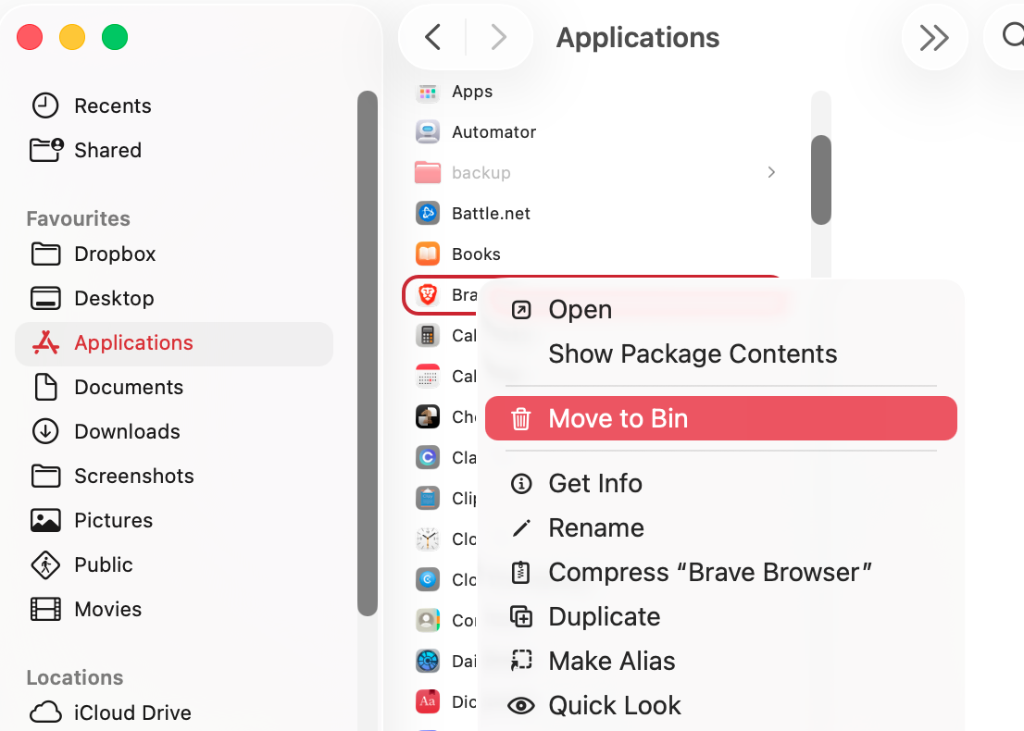Click the red close window button
This screenshot has height=731, width=1024.
pos(30,37)
